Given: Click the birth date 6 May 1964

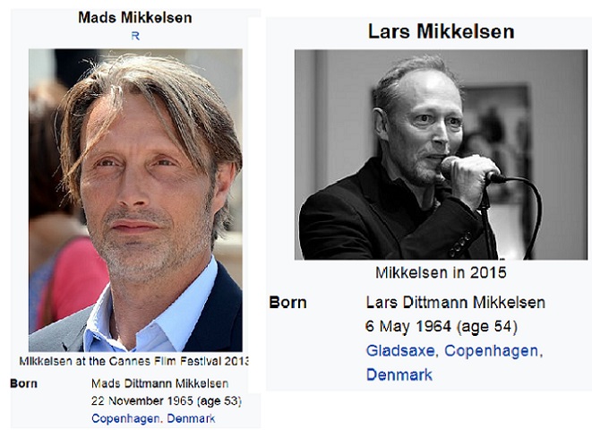Looking at the screenshot, I should pos(408,326).
